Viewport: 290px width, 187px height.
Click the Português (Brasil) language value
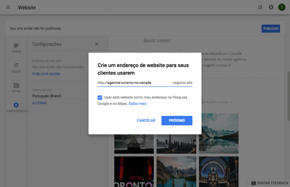(x=47, y=96)
